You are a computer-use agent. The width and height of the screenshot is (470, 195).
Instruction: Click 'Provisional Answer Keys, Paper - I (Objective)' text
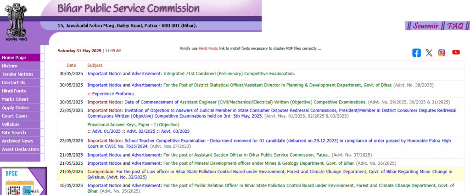pyautogui.click(x=134, y=125)
